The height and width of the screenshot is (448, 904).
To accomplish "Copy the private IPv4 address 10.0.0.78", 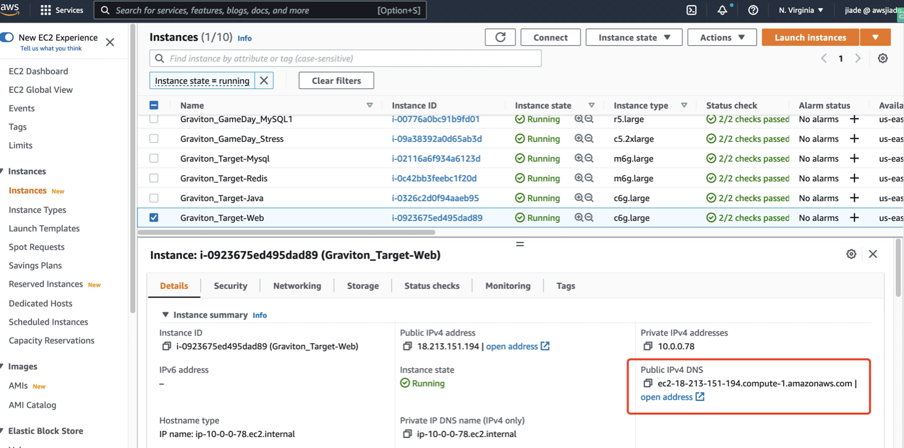I will coord(647,347).
